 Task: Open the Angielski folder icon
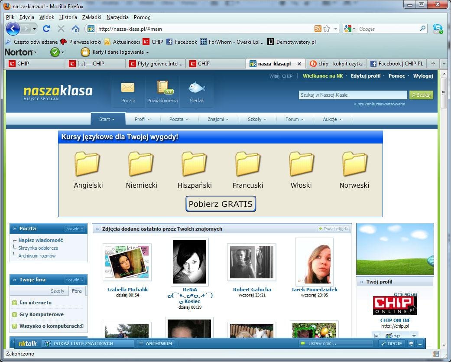point(87,164)
